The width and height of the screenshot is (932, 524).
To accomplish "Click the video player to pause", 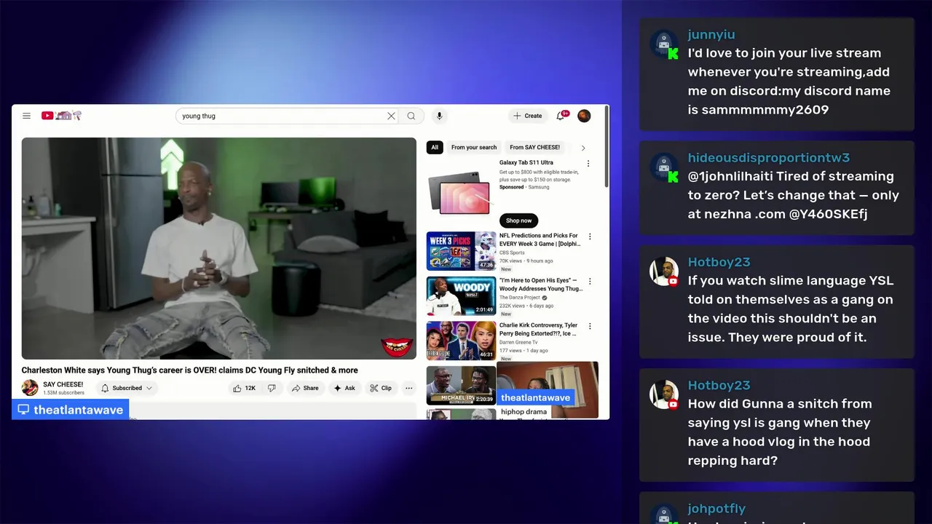I will 218,248.
